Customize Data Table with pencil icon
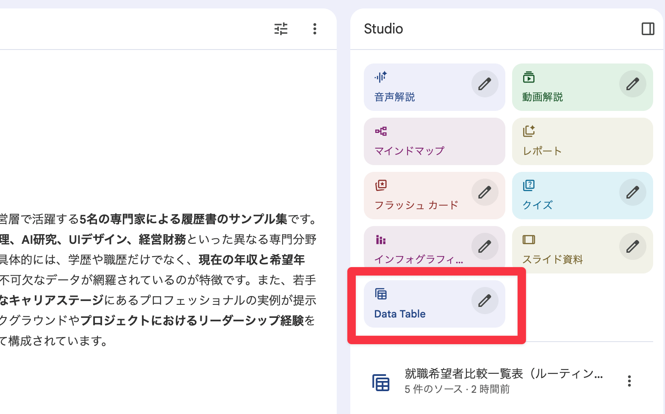Image resolution: width=665 pixels, height=414 pixels. pos(485,301)
